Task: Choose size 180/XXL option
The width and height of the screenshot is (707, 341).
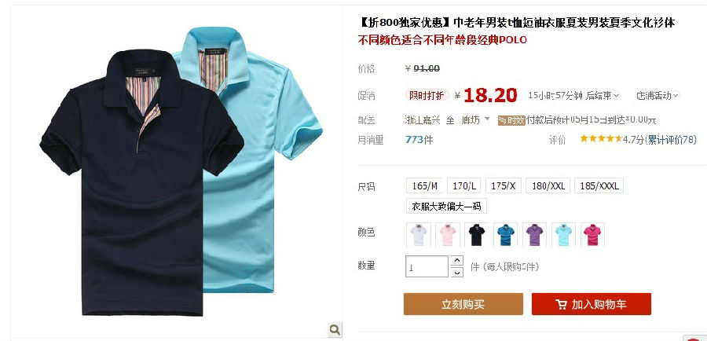Action: tap(548, 185)
